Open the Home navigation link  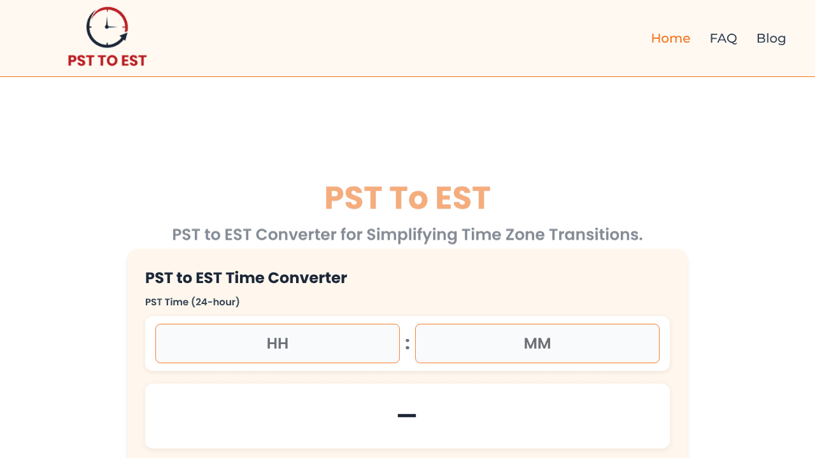[x=670, y=38]
